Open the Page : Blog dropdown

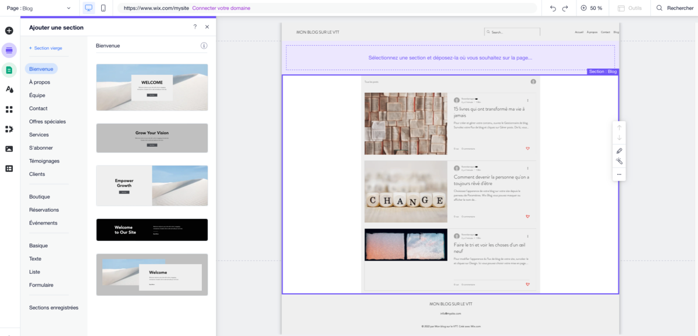tap(39, 8)
